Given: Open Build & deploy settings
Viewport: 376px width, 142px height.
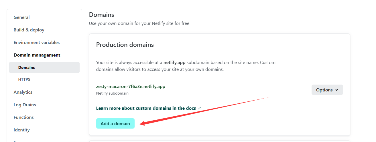Looking at the screenshot, I should 29,30.
